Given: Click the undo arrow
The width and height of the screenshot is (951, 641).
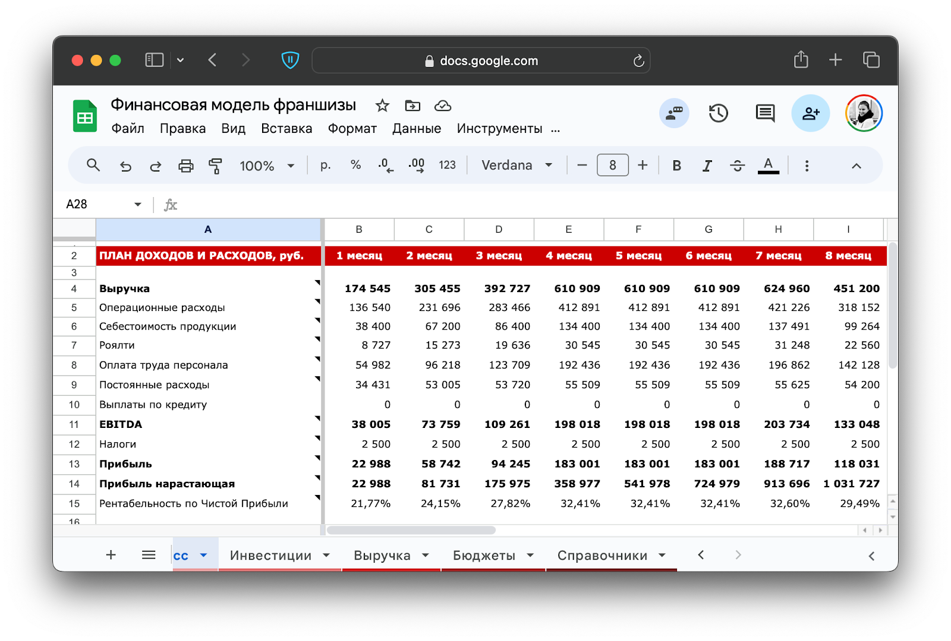Looking at the screenshot, I should (125, 166).
